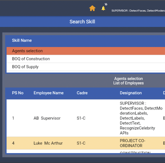Click PROJECT CO-ORDINATOR designation cell
Viewport: 165px width, 163px height.
pos(132,143)
